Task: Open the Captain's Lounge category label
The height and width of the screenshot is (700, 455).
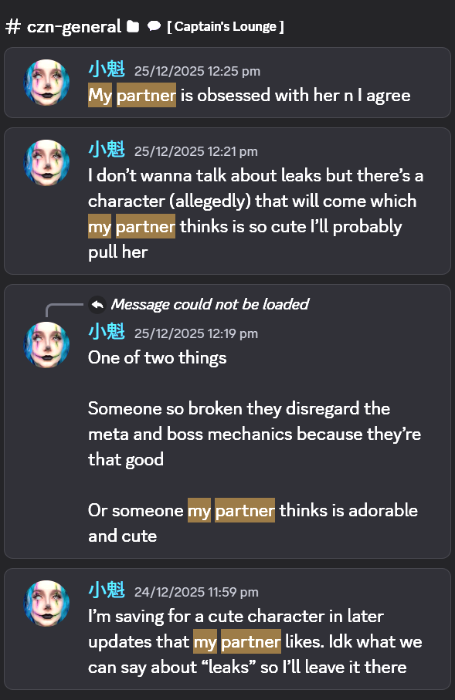Action: pyautogui.click(x=226, y=27)
